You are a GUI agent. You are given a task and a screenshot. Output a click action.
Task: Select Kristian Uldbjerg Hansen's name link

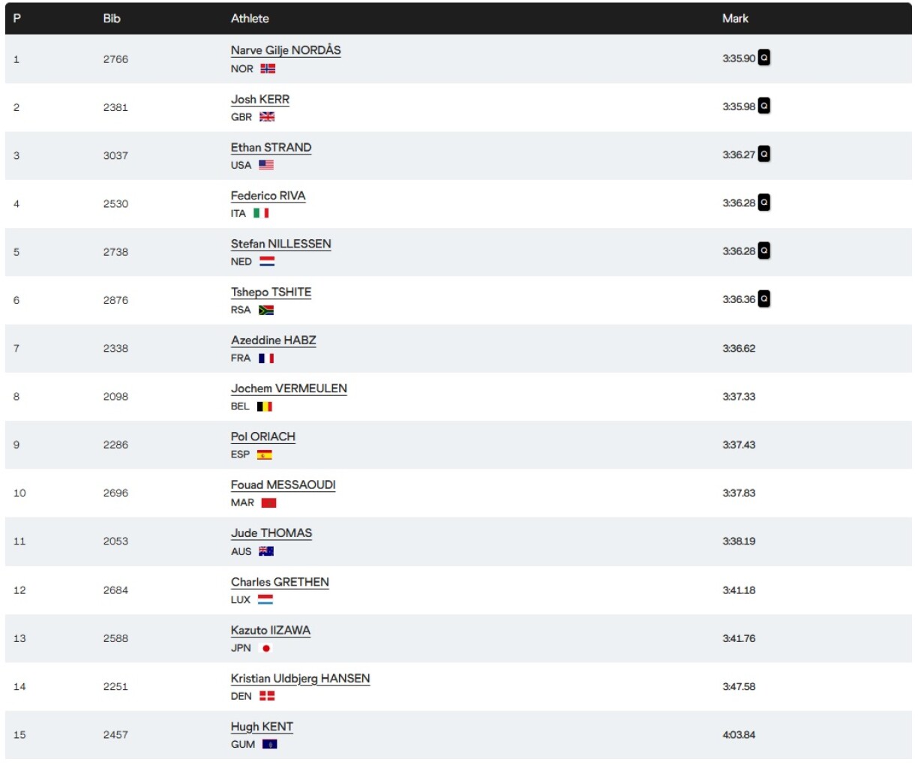click(x=300, y=678)
